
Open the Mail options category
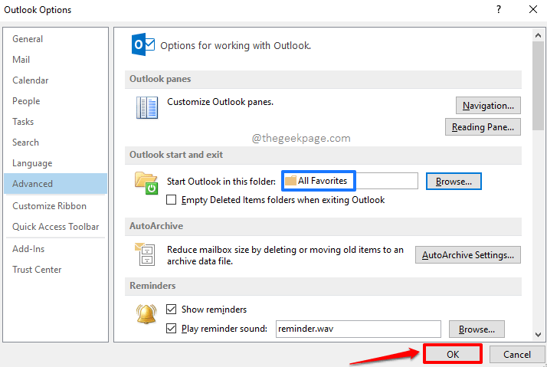pos(21,60)
